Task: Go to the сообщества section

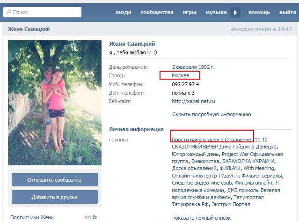Action: [158, 12]
